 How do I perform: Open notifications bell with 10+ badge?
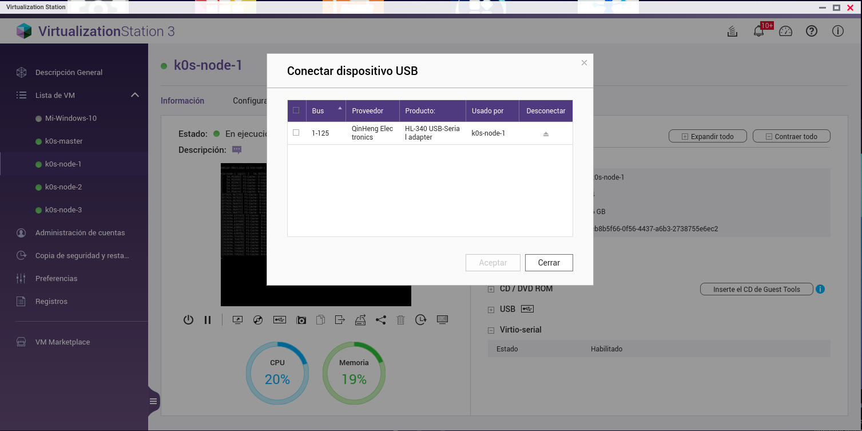[759, 31]
